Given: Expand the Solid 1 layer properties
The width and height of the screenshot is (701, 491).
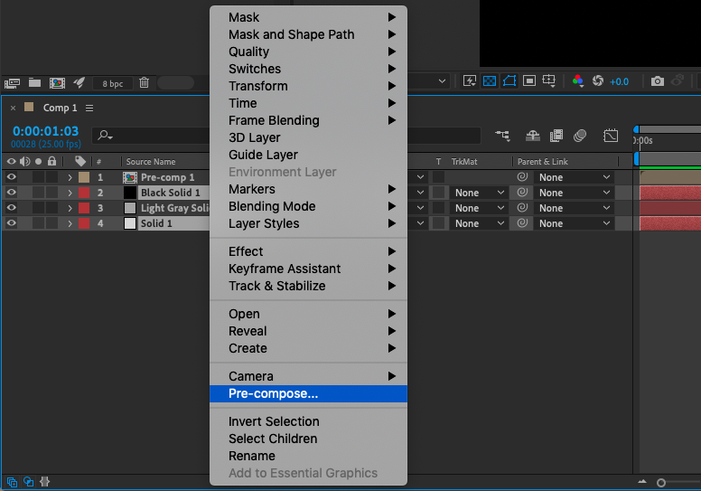Looking at the screenshot, I should point(70,223).
